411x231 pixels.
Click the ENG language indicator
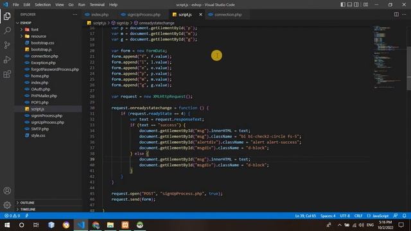tap(370, 225)
